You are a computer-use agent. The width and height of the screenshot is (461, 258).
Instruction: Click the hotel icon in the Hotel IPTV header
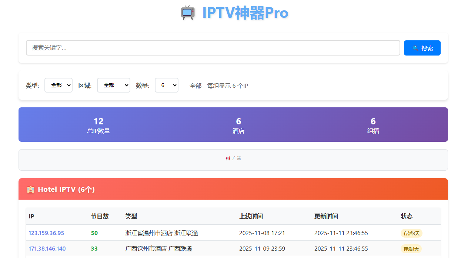(30, 189)
